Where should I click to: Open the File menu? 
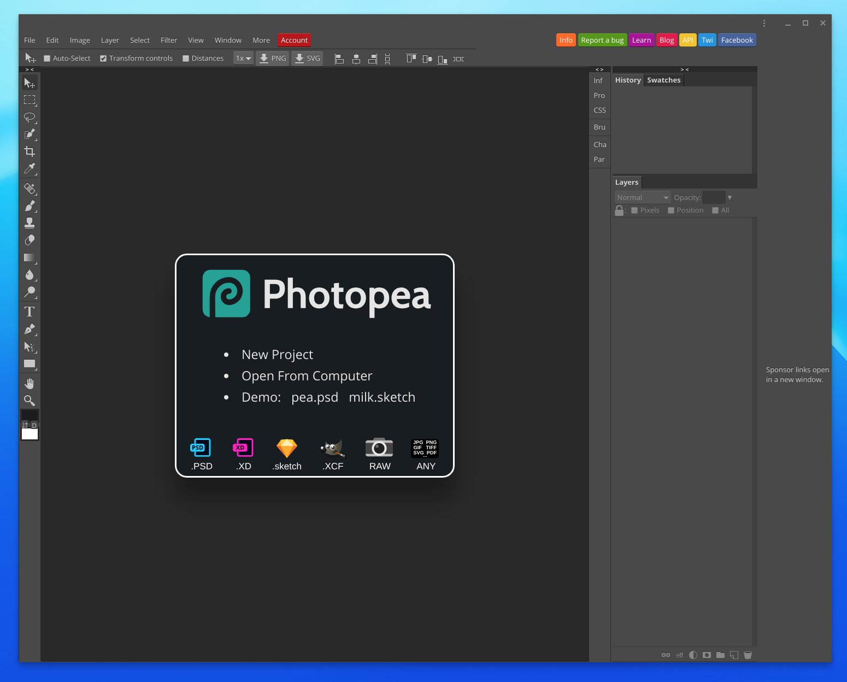30,40
